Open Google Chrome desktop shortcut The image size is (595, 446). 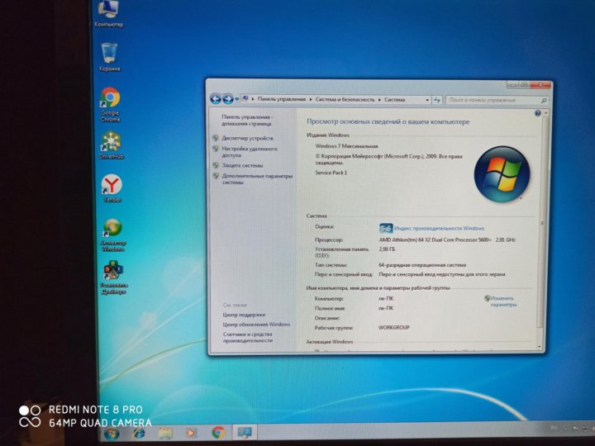click(x=110, y=99)
